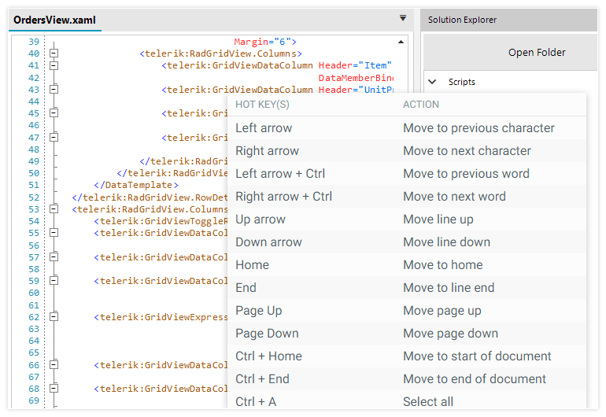Select the 'Page Up' hotkey cell

(259, 310)
